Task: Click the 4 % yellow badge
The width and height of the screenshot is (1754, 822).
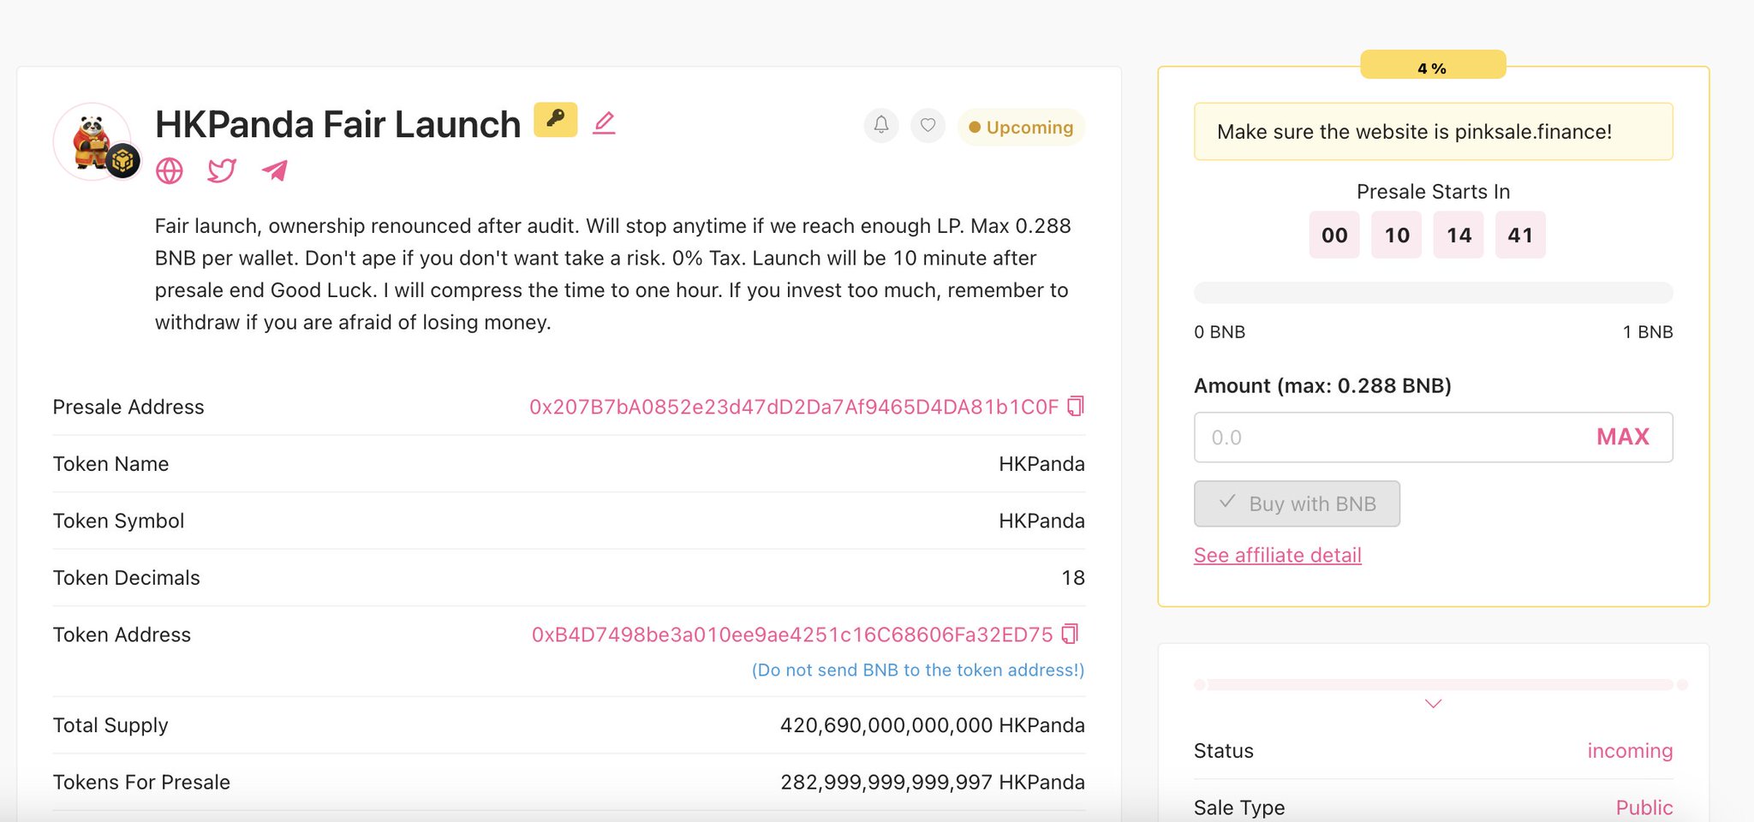Action: [x=1433, y=65]
